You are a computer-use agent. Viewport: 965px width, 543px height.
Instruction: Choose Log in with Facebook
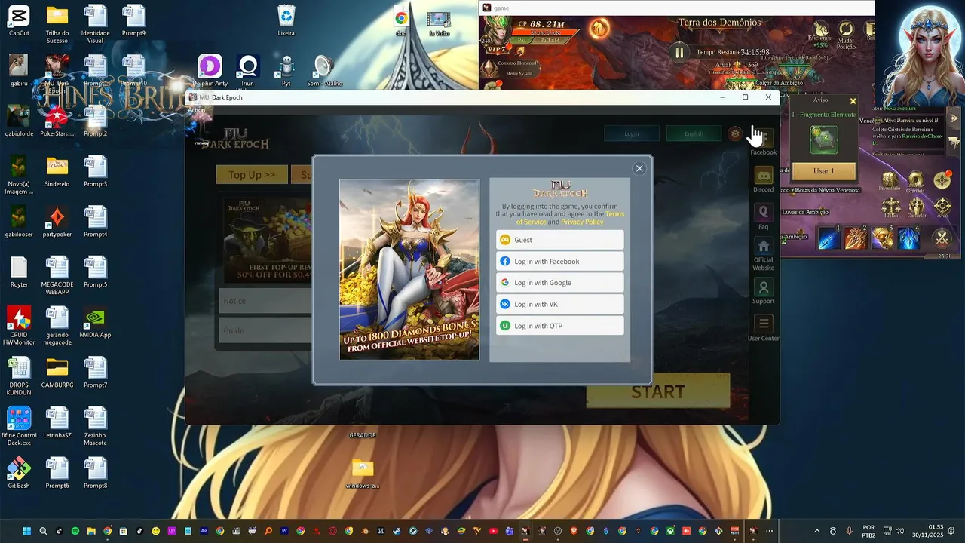pyautogui.click(x=559, y=262)
